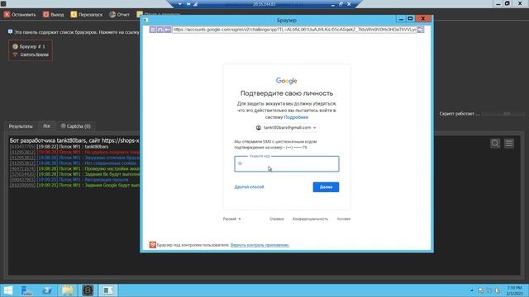Close the Браузер window
The image size is (529, 297).
point(423,19)
